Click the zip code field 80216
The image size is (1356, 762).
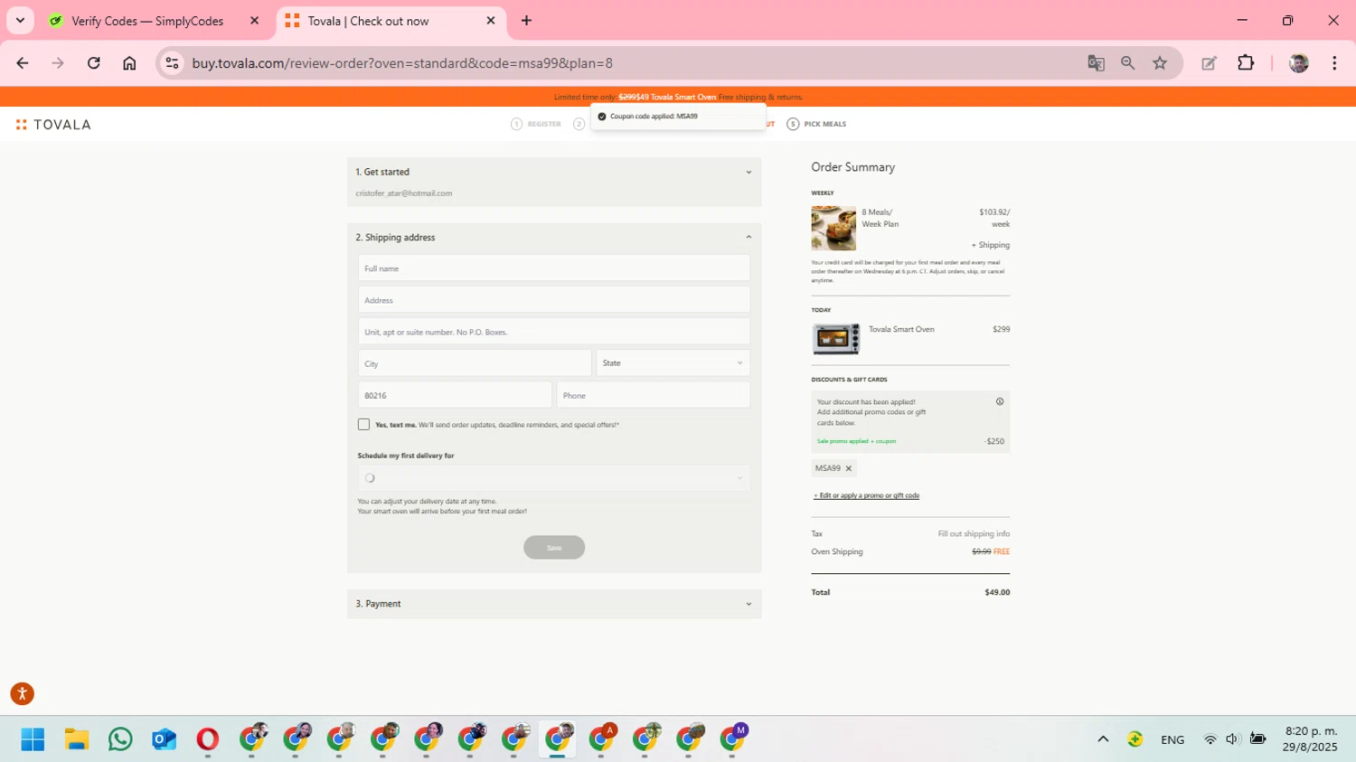click(455, 395)
